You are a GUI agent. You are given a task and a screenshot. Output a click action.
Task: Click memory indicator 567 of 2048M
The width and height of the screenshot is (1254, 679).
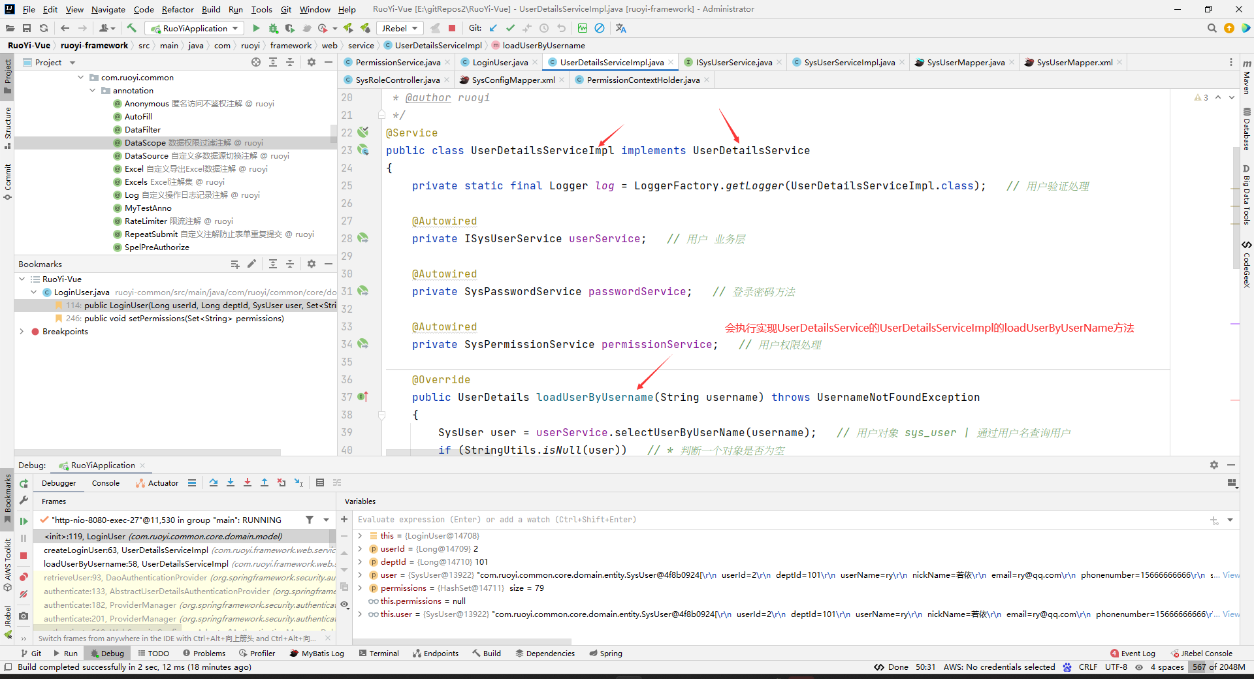pyautogui.click(x=1219, y=667)
